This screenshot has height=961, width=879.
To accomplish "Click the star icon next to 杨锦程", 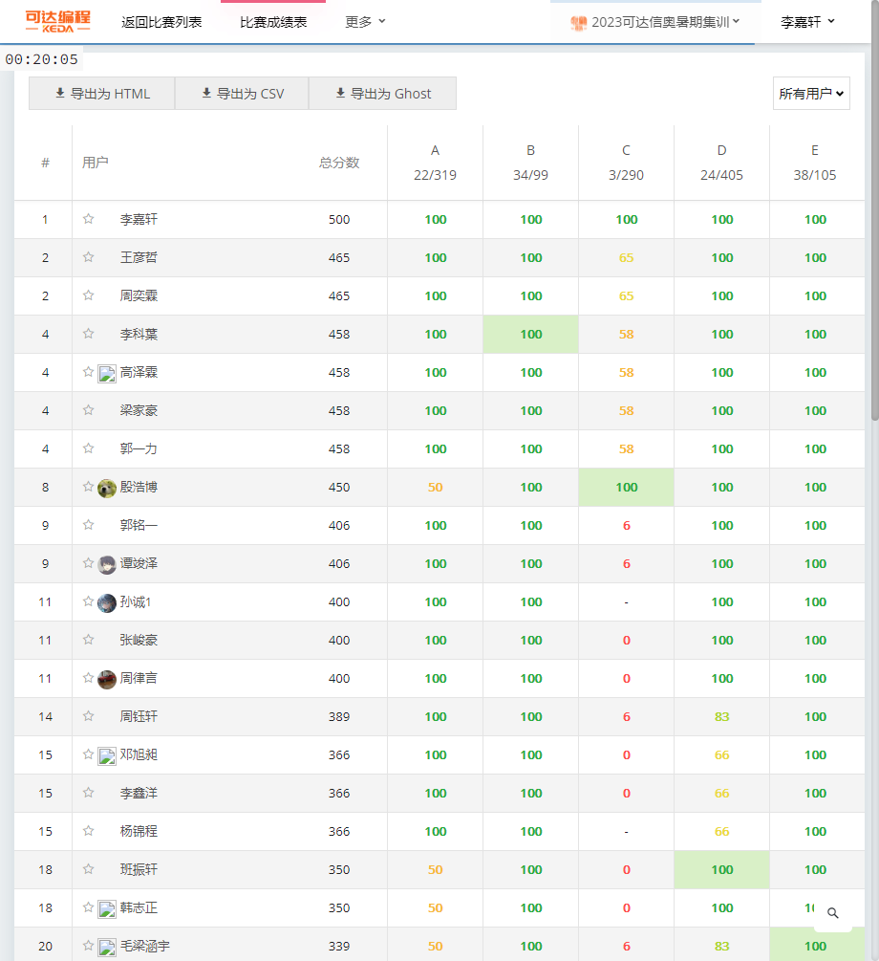I will [x=88, y=830].
